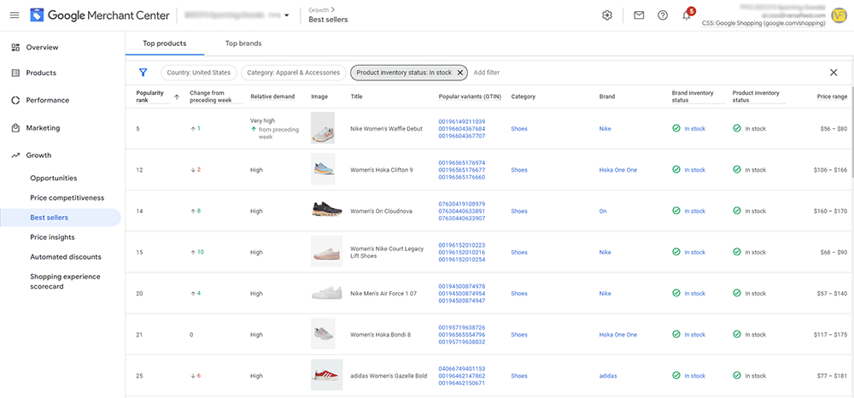This screenshot has height=398, width=854.
Task: Click product In stock check icon for Hoka Bondi 8
Action: tap(737, 334)
